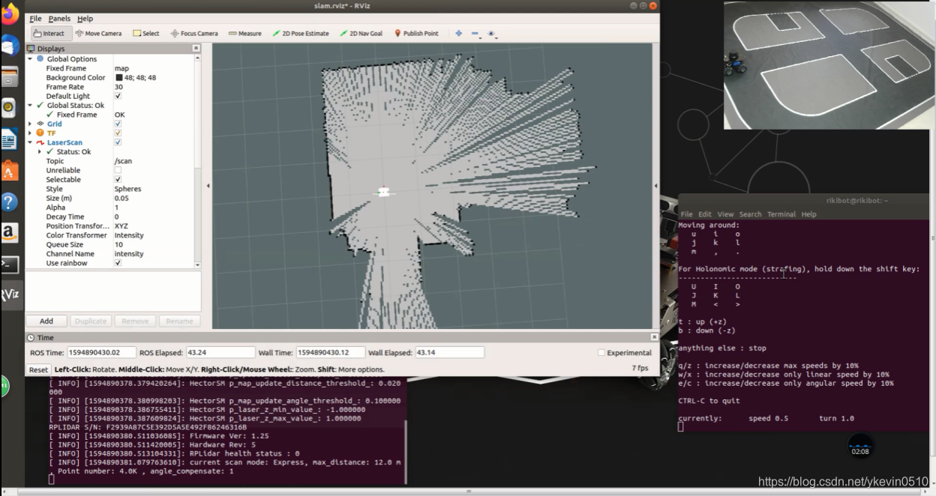Open the Color Transformer value Intensity

(x=153, y=235)
